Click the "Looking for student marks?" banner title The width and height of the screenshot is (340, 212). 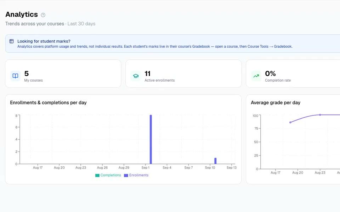(44, 41)
